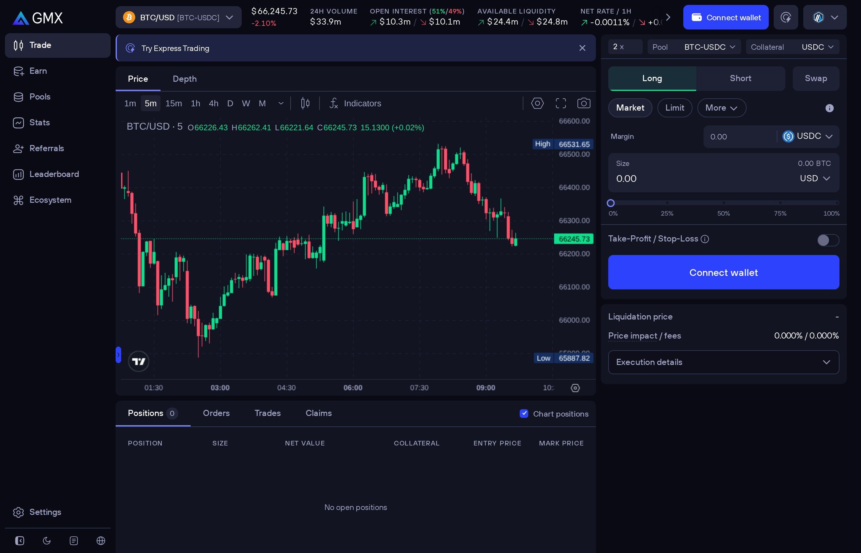This screenshot has height=553, width=861.
Task: Toggle dark mode with the moon icon
Action: 47,541
